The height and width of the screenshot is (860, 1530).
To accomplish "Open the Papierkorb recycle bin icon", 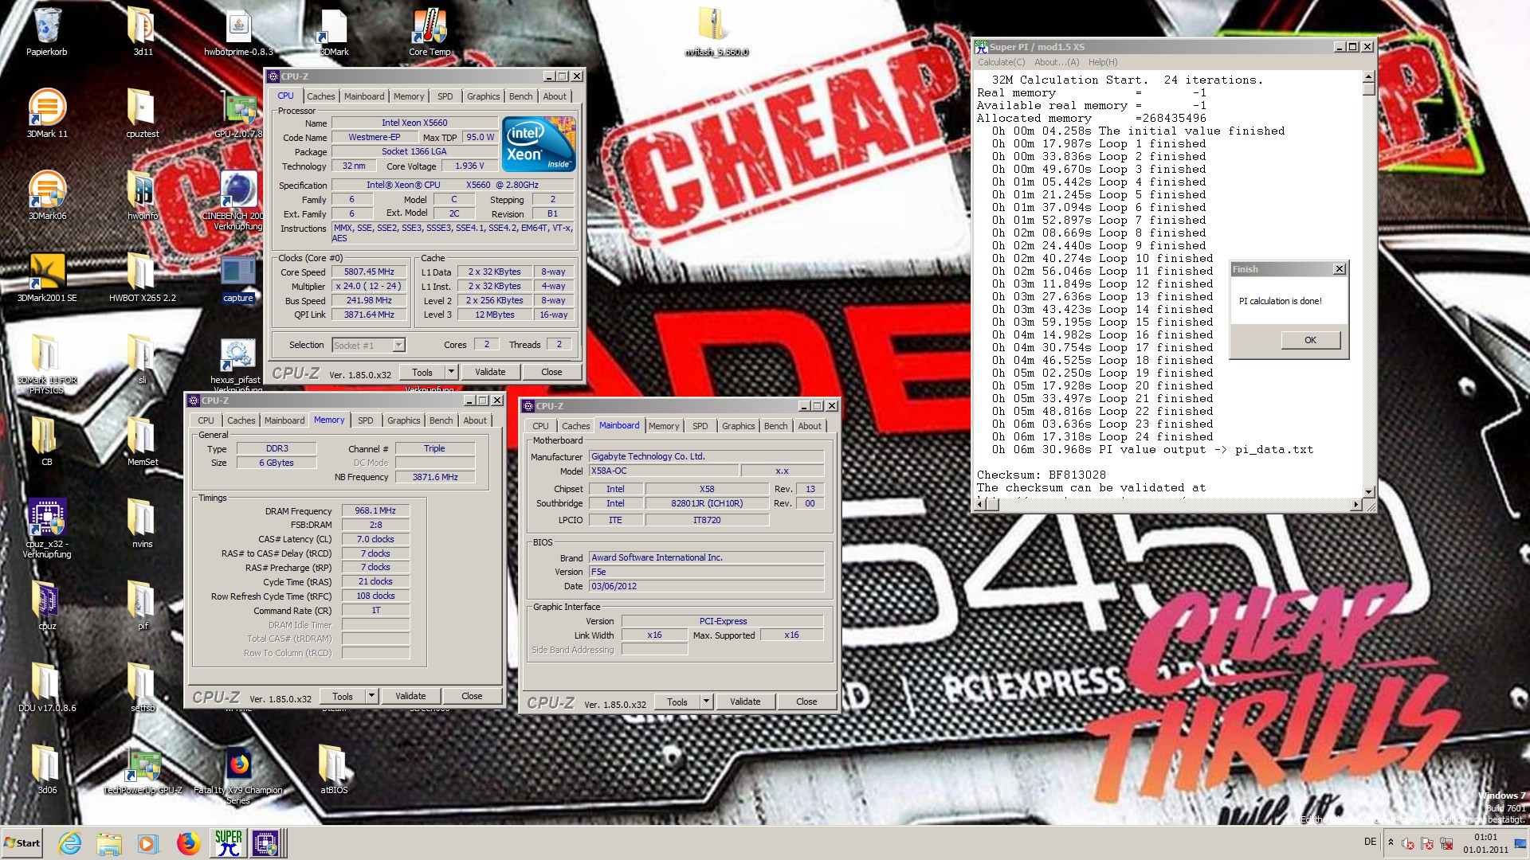I will pos(46,32).
